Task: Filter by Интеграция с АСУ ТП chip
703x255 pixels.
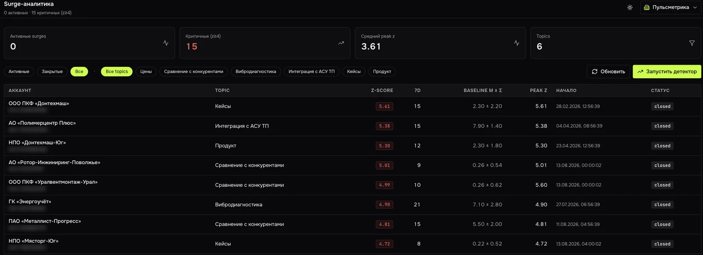Action: [312, 71]
